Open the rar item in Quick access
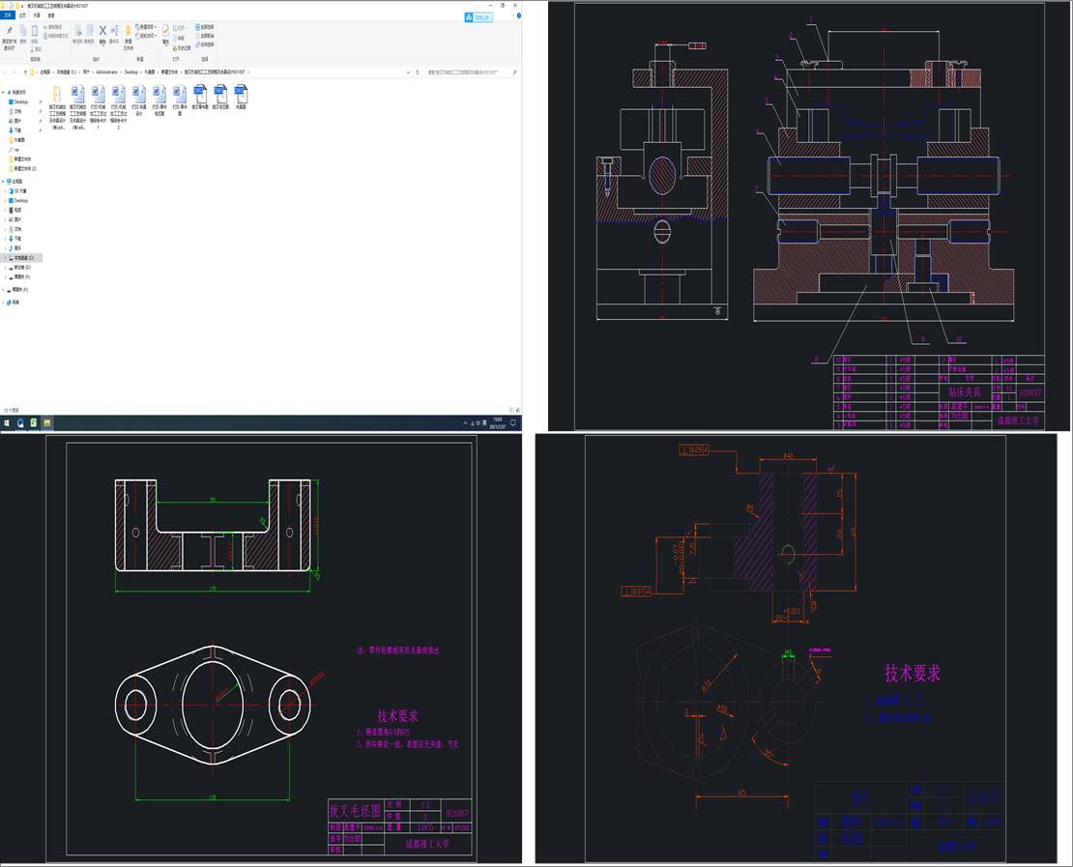The height and width of the screenshot is (867, 1073). (x=14, y=149)
